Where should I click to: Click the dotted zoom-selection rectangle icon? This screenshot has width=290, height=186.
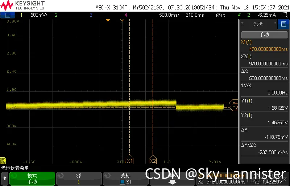tap(284, 15)
